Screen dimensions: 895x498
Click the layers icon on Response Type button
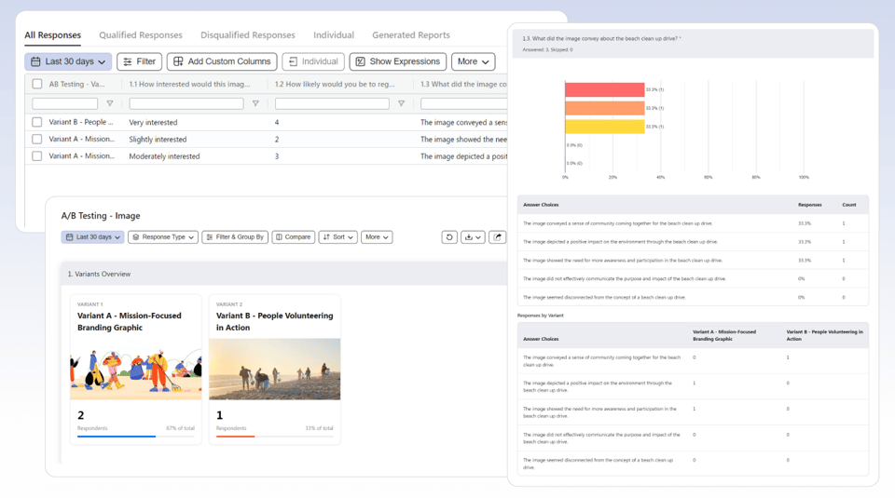click(136, 237)
